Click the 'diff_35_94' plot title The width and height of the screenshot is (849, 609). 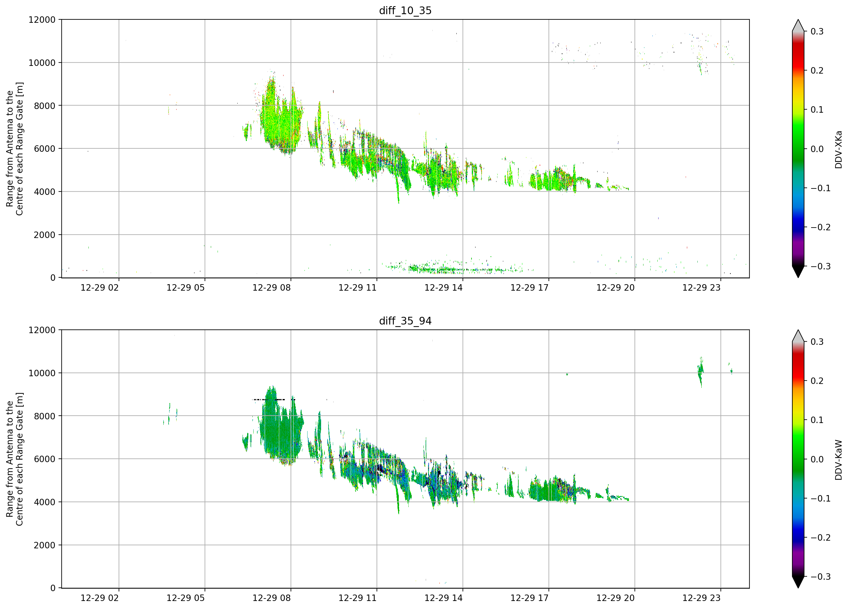click(405, 321)
